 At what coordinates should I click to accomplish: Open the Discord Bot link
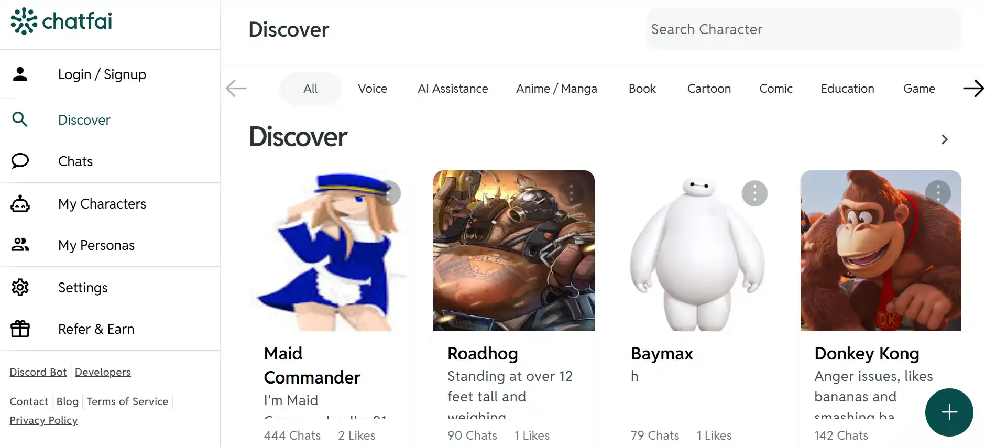tap(38, 372)
